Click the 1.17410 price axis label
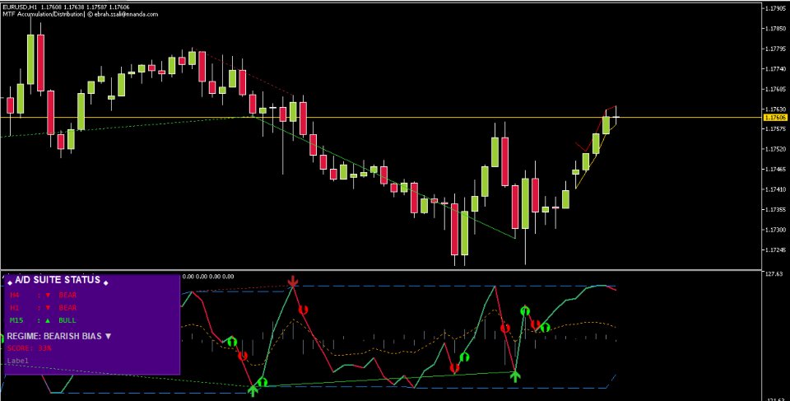The width and height of the screenshot is (790, 401). pos(778,189)
